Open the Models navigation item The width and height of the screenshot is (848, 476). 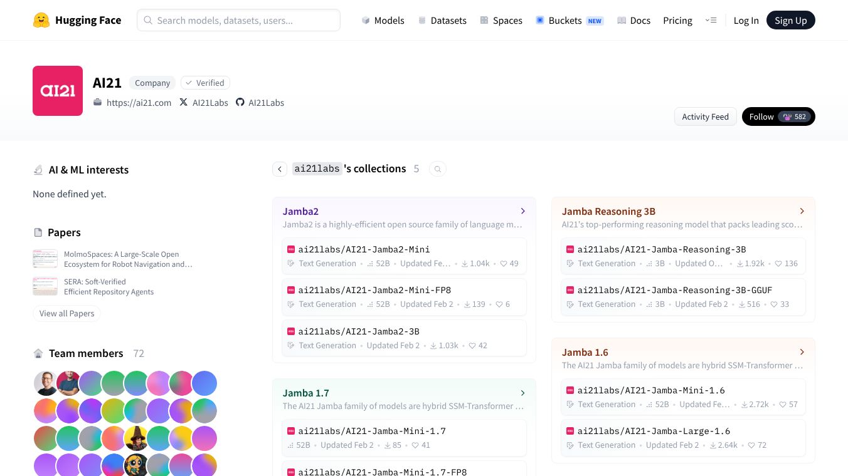[x=383, y=20]
